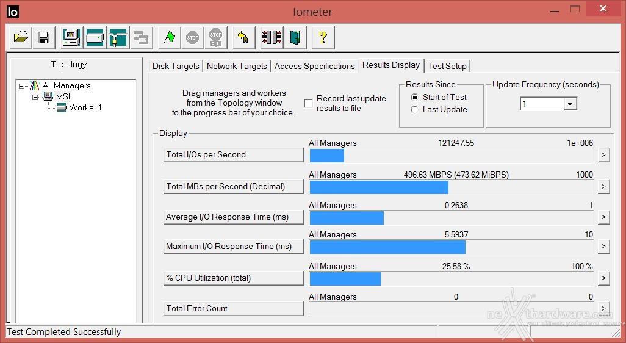Screen dimensions: 626x343
Task: Click the disconnect selected worker icon
Action: point(272,38)
